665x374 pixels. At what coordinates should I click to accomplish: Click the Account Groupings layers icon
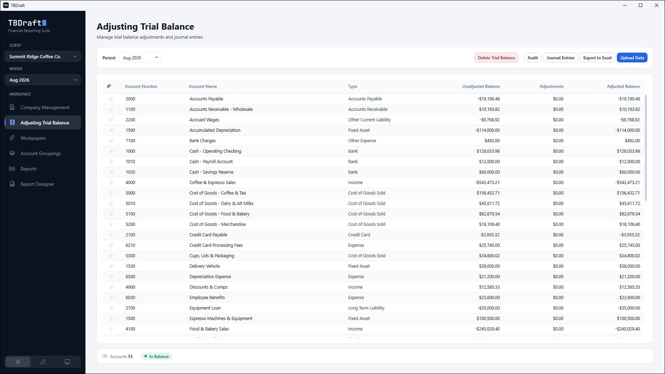(x=12, y=153)
